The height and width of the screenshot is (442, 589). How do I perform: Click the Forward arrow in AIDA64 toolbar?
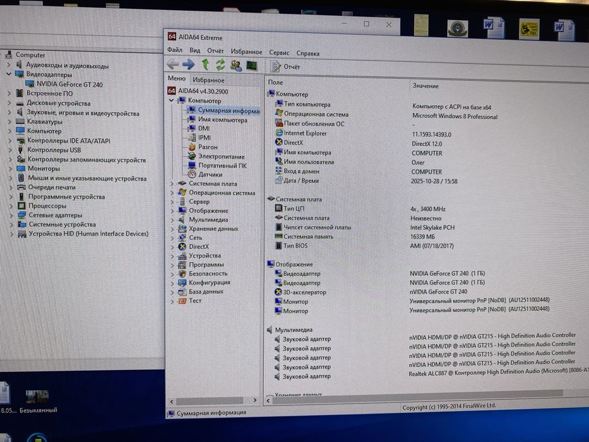189,64
